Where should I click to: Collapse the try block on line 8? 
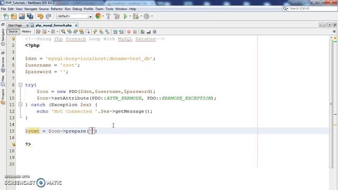pos(20,85)
